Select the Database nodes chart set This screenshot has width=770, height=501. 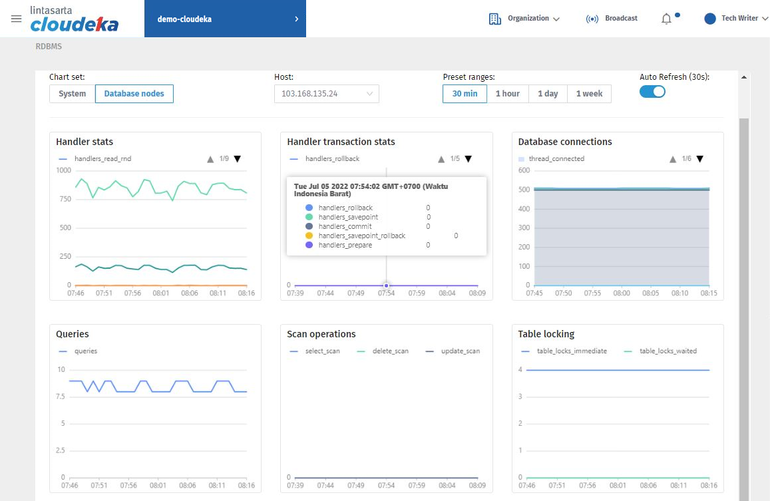click(x=134, y=94)
